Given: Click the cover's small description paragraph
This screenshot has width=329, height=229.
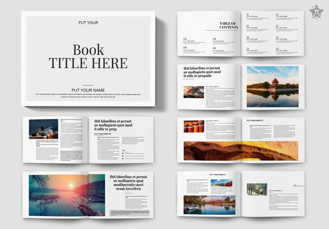Looking at the screenshot, I should 88,95.
